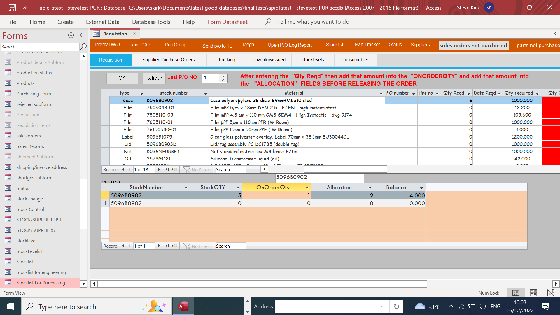Image resolution: width=560 pixels, height=315 pixels.
Task: Open type column filter dropdown
Action: 142,93
